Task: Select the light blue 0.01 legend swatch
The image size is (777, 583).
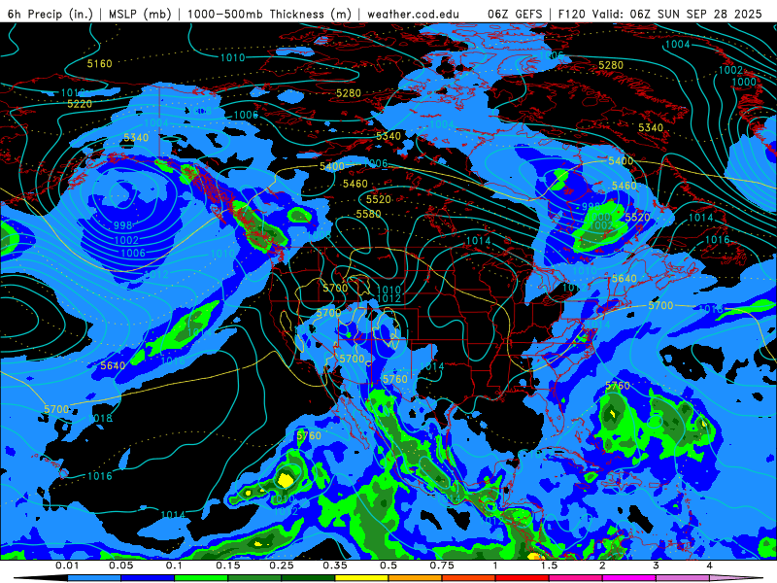Action: [94, 578]
